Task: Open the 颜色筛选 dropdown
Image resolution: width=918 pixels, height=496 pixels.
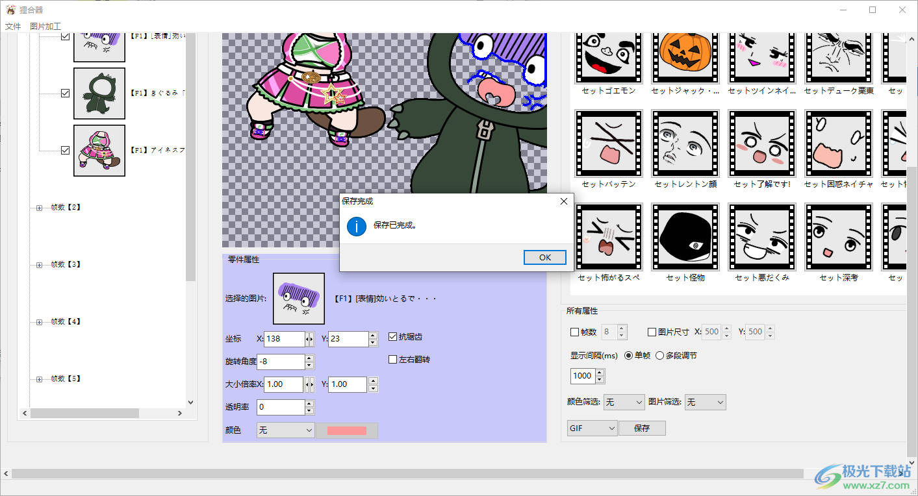Action: (x=624, y=403)
